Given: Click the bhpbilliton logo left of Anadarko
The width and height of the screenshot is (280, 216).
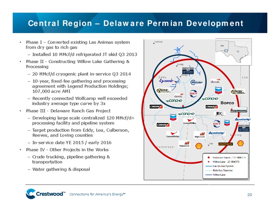Looking at the screenshot, I should (x=200, y=135).
